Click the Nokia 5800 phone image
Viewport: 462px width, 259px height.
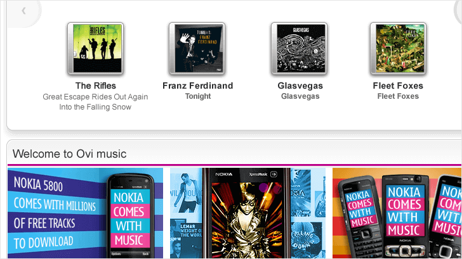pyautogui.click(x=130, y=216)
